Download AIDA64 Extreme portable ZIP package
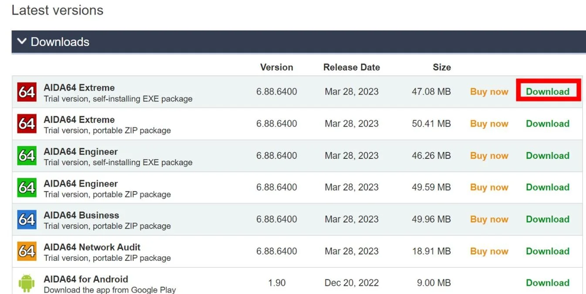 pyautogui.click(x=548, y=124)
